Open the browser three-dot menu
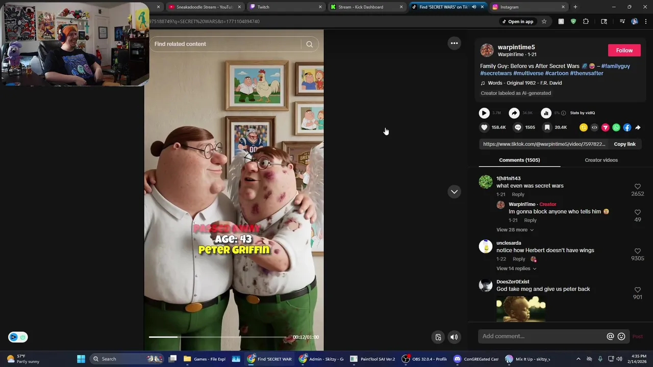 (646, 21)
